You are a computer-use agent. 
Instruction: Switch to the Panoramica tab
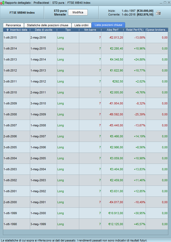click(13, 25)
